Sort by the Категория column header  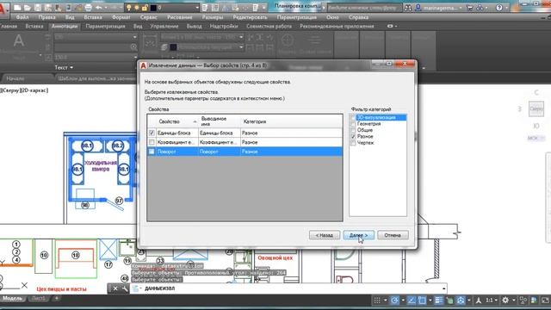point(291,121)
